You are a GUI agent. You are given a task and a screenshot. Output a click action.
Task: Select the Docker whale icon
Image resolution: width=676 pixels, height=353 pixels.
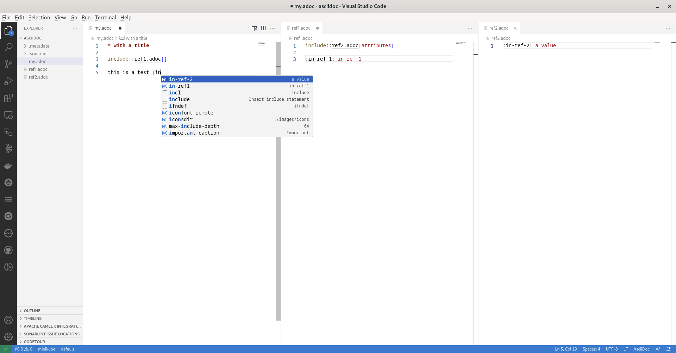click(x=8, y=166)
